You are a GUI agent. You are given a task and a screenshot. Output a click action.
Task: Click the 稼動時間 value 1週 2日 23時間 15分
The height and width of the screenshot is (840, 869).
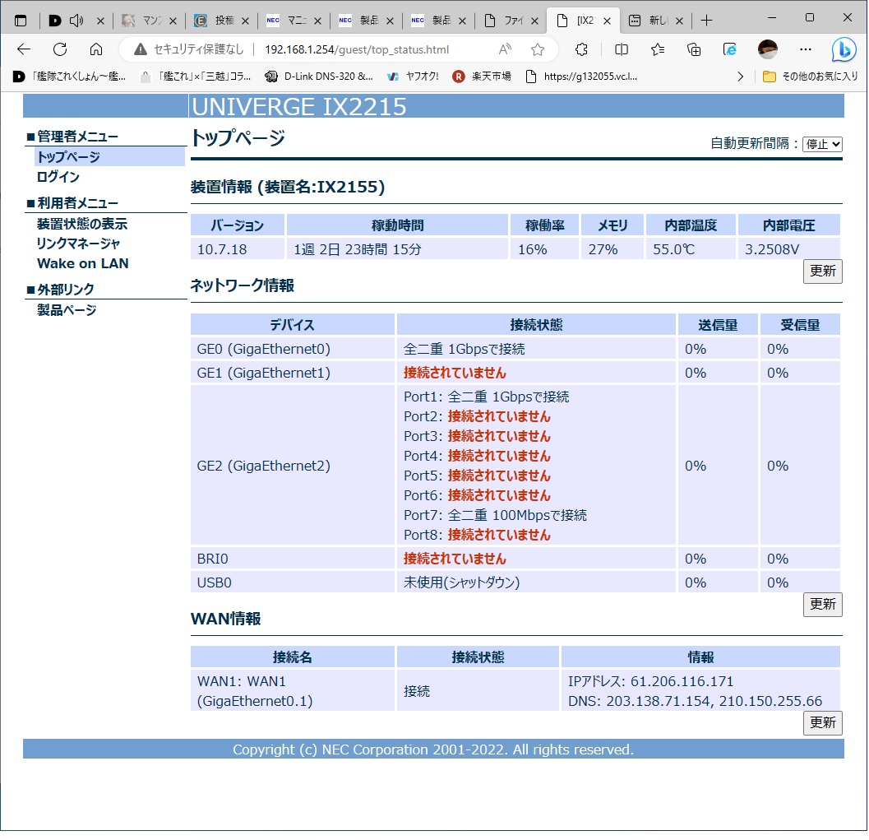(x=358, y=249)
